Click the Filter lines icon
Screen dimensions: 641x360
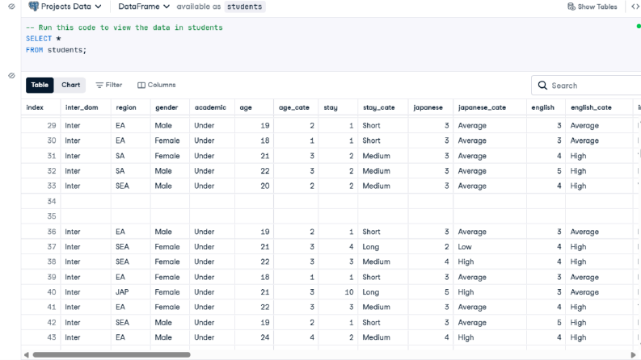coord(99,85)
